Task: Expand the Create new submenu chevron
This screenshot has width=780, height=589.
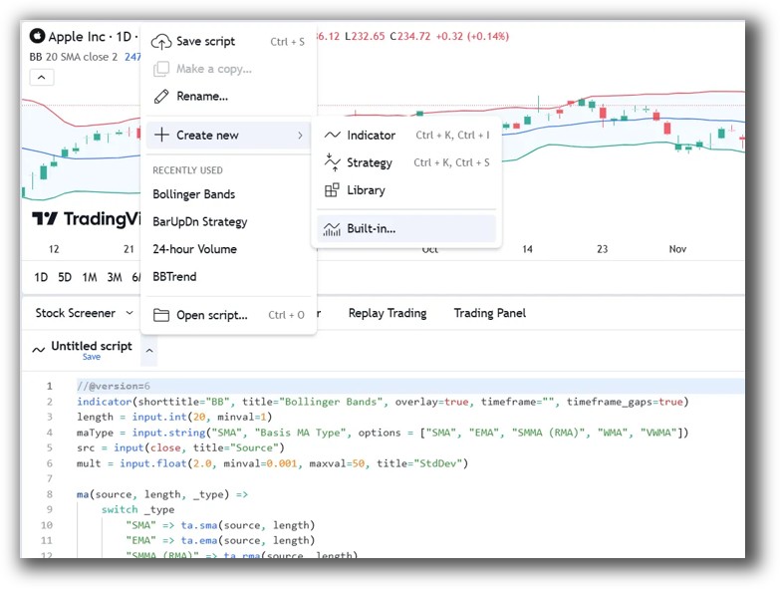Action: click(x=300, y=136)
